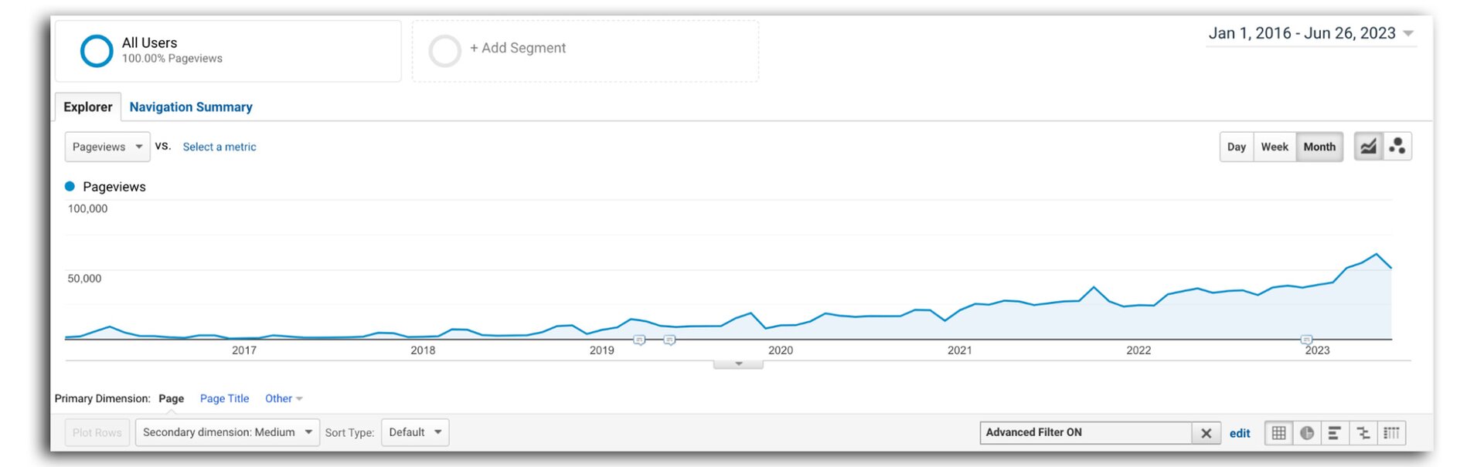Select the pivot table view icon
This screenshot has height=467, width=1484.
click(x=1392, y=433)
